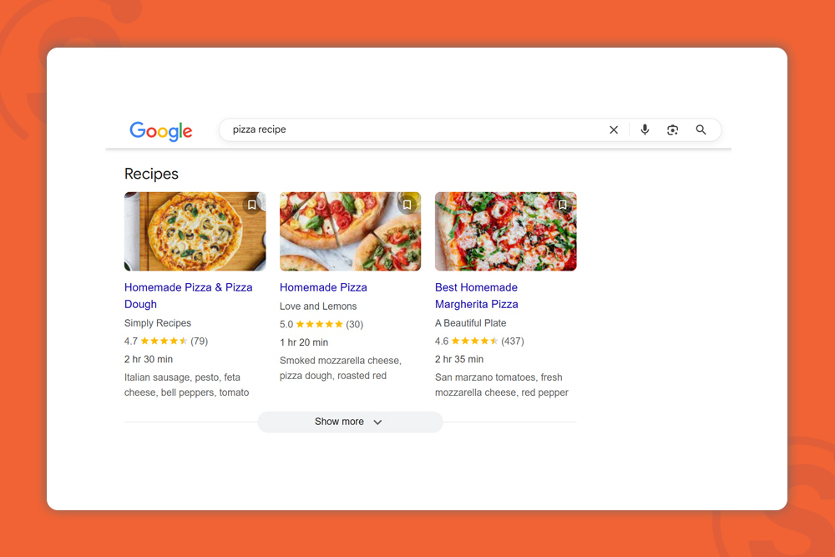Select the sliced tomato pizza thumbnail

pyautogui.click(x=351, y=231)
